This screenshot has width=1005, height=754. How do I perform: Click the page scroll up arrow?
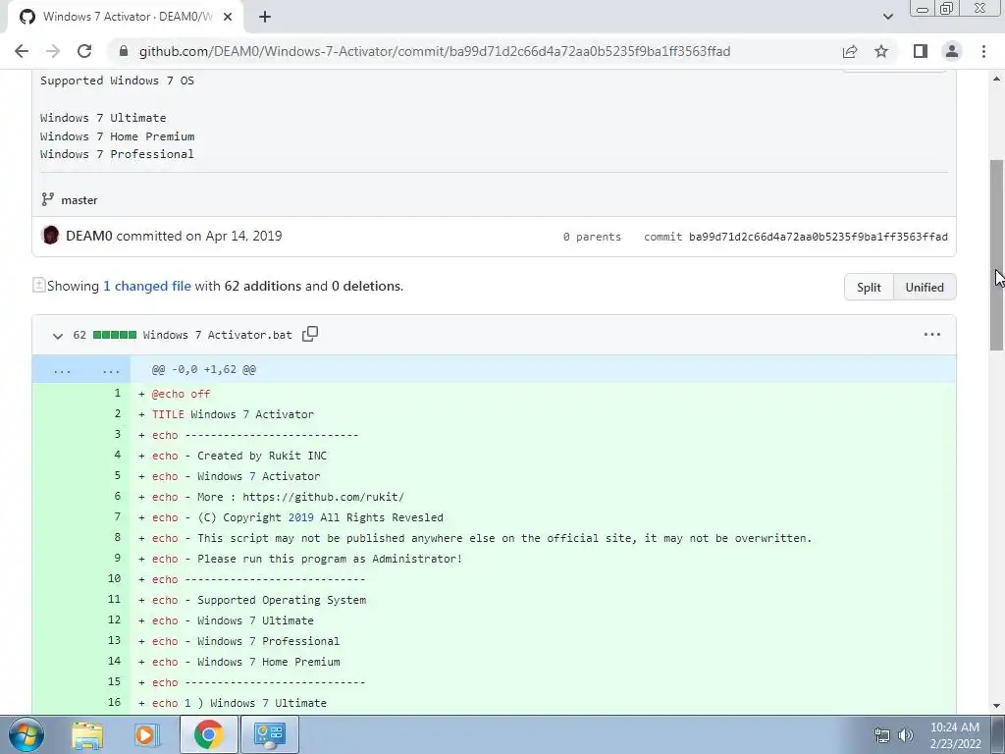996,79
